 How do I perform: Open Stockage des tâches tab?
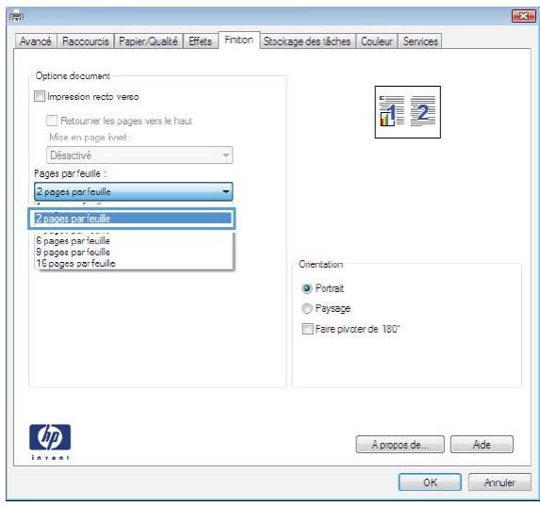[307, 41]
